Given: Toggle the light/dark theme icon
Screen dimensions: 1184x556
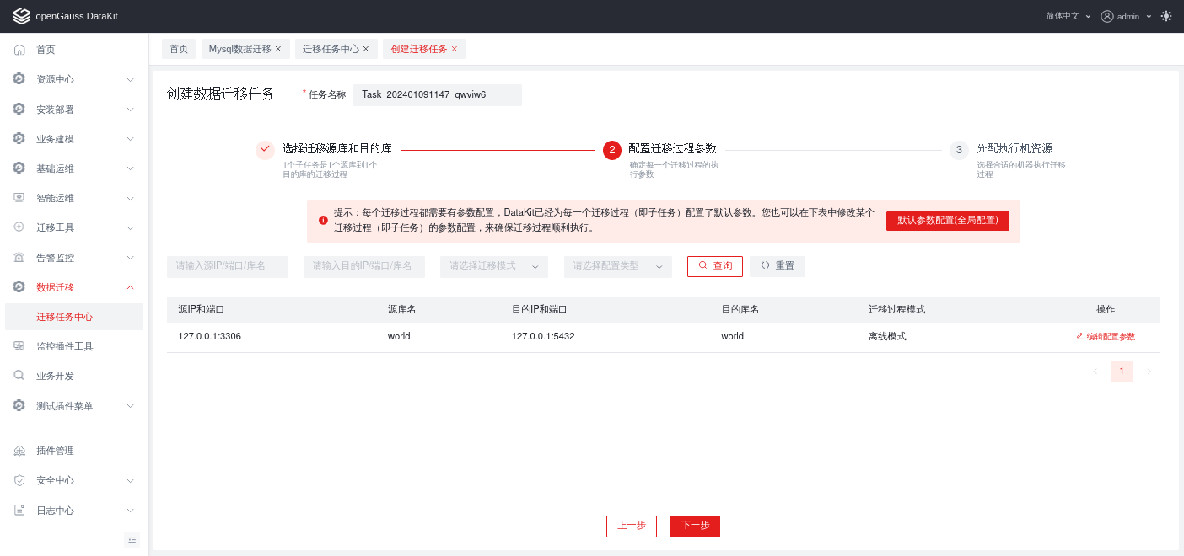Looking at the screenshot, I should pos(1166,15).
